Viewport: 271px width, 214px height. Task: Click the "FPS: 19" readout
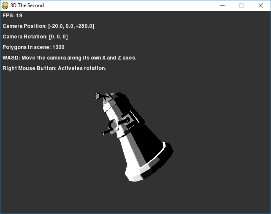(12, 16)
